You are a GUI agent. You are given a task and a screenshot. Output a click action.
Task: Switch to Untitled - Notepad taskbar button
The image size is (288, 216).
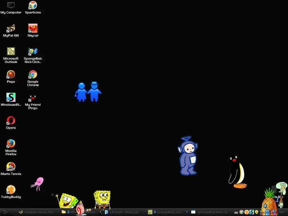pyautogui.click(x=122, y=212)
